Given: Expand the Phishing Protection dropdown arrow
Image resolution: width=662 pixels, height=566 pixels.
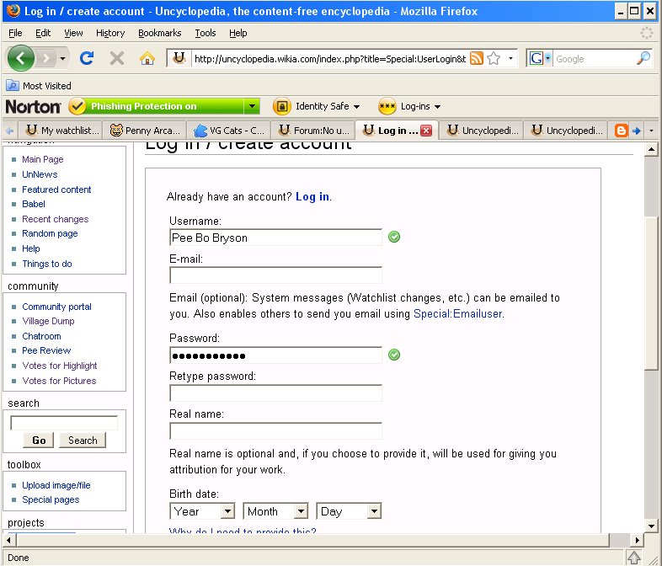Looking at the screenshot, I should coord(252,106).
